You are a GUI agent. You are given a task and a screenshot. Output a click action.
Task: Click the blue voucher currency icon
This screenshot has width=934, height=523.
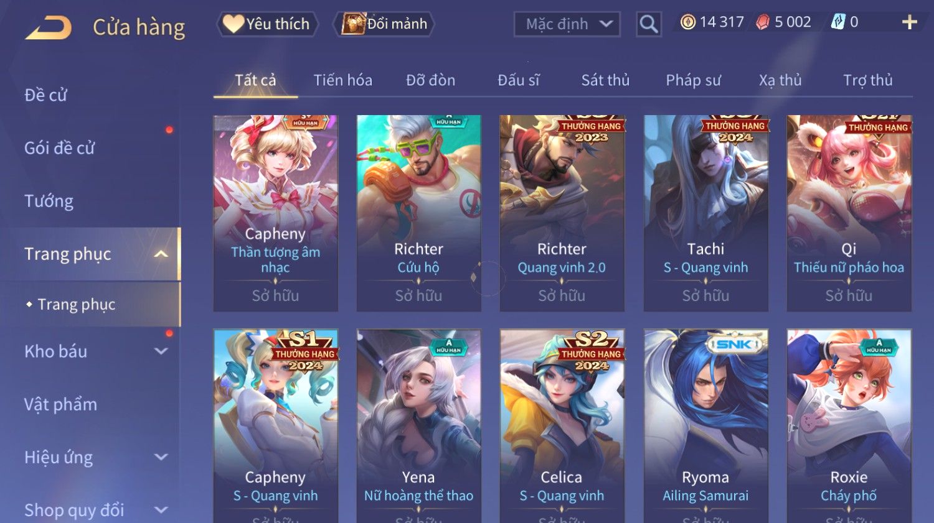[x=838, y=22]
